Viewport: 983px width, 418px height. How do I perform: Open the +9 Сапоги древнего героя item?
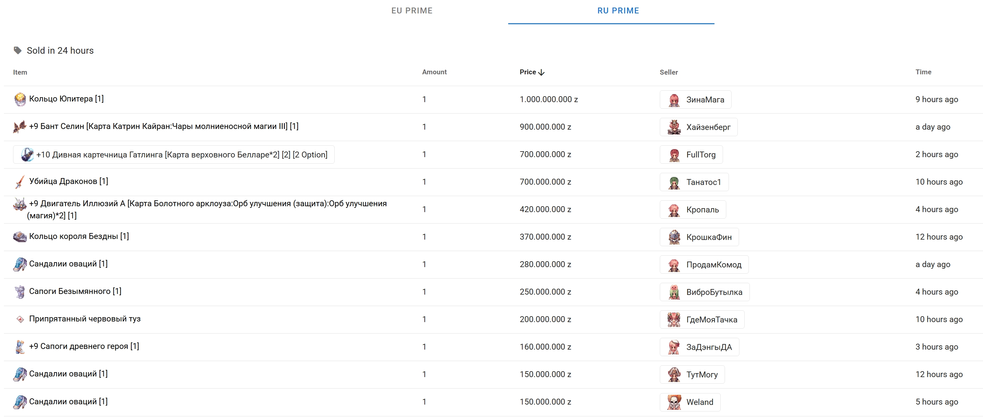(84, 346)
